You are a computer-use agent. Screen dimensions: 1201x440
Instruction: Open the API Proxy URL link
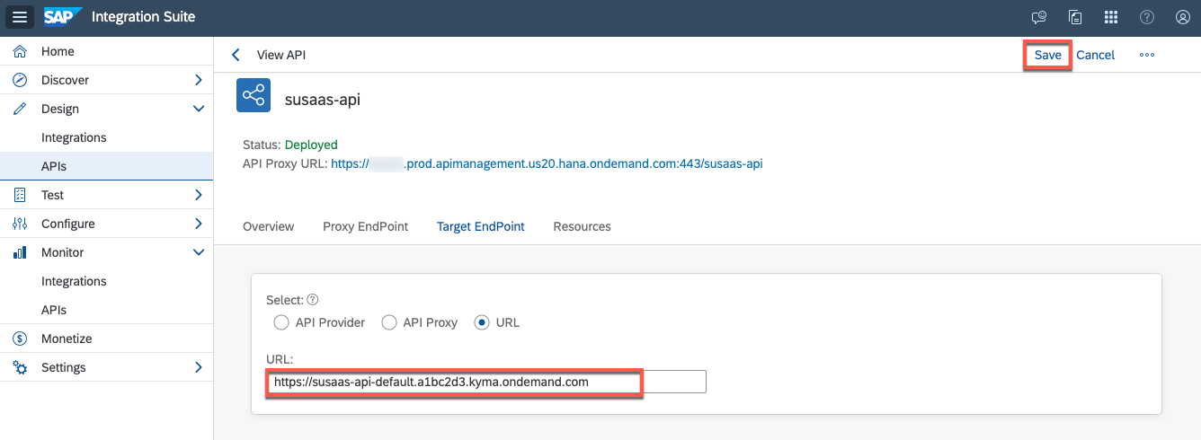[547, 163]
